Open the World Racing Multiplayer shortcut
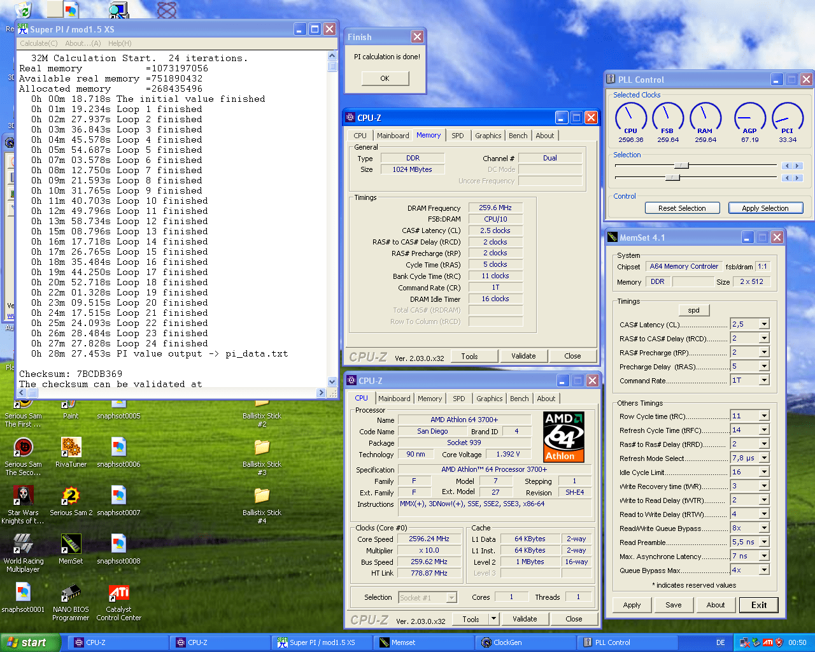The width and height of the screenshot is (815, 652). click(24, 544)
